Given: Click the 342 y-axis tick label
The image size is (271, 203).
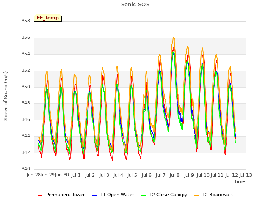Looking at the screenshot, I should 26,152.
